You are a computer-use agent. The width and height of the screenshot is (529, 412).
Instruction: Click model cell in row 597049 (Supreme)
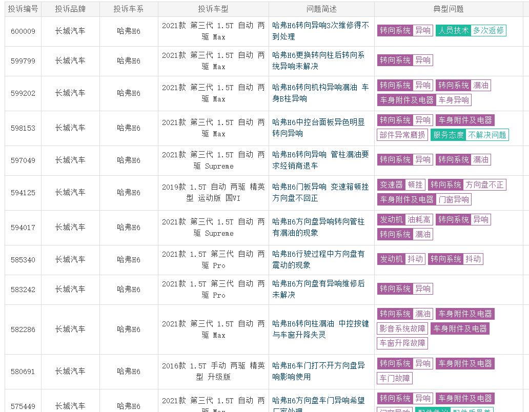click(213, 160)
